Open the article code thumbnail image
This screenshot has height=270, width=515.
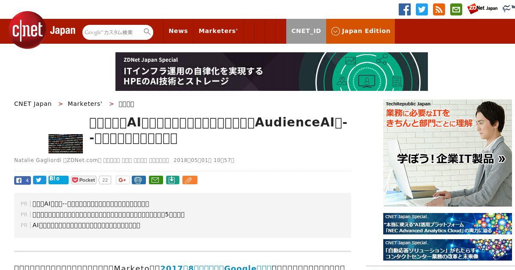click(66, 144)
